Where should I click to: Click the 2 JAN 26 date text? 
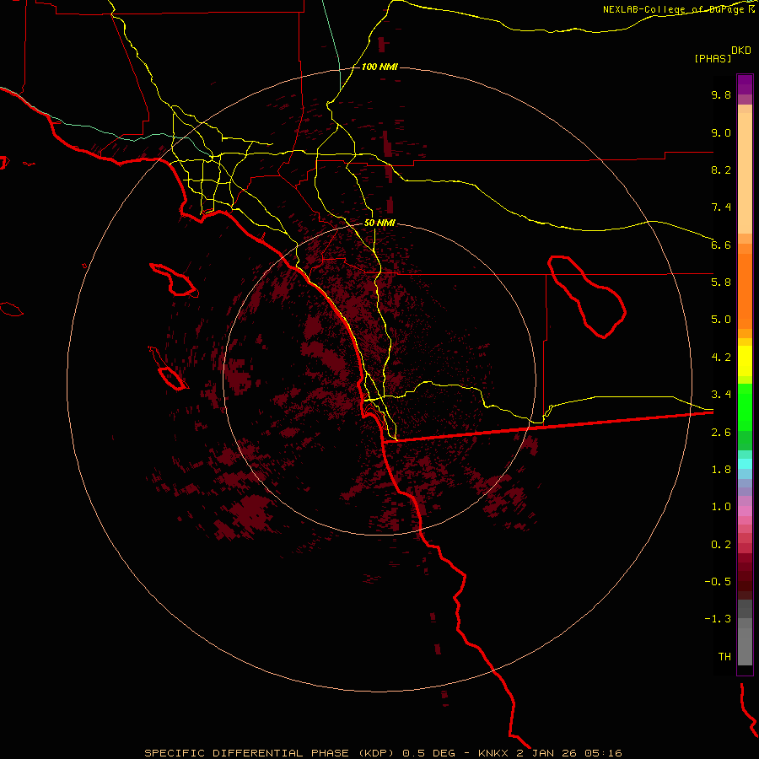pos(546,753)
